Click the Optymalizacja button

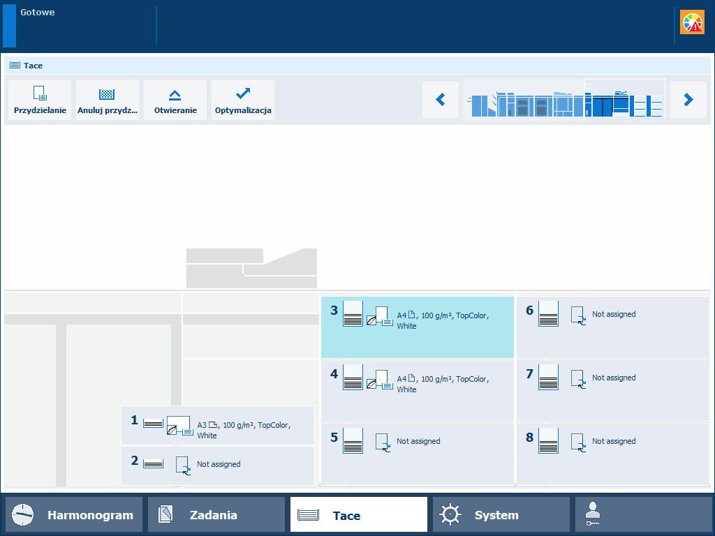[x=243, y=100]
